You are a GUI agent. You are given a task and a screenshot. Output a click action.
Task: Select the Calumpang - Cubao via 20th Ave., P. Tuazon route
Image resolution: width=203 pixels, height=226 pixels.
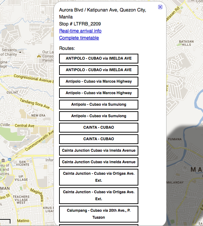pyautogui.click(x=99, y=214)
